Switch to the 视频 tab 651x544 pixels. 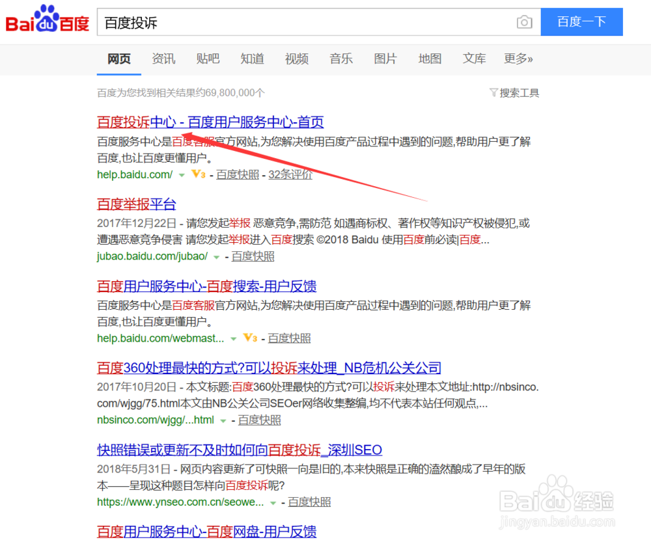tap(296, 59)
